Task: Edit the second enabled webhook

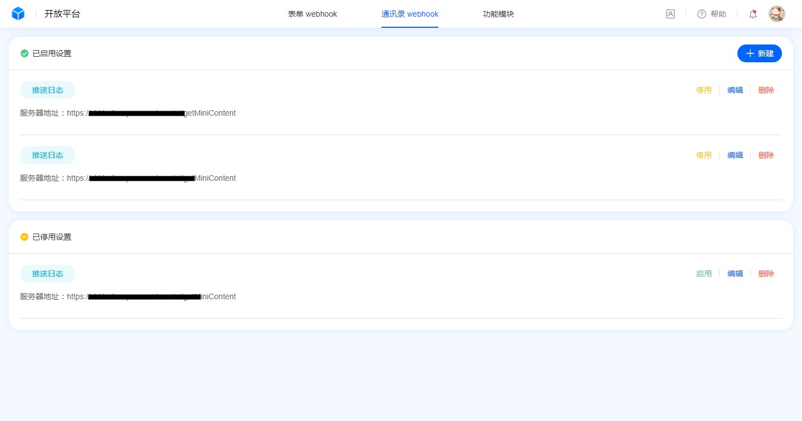Action: coord(735,155)
